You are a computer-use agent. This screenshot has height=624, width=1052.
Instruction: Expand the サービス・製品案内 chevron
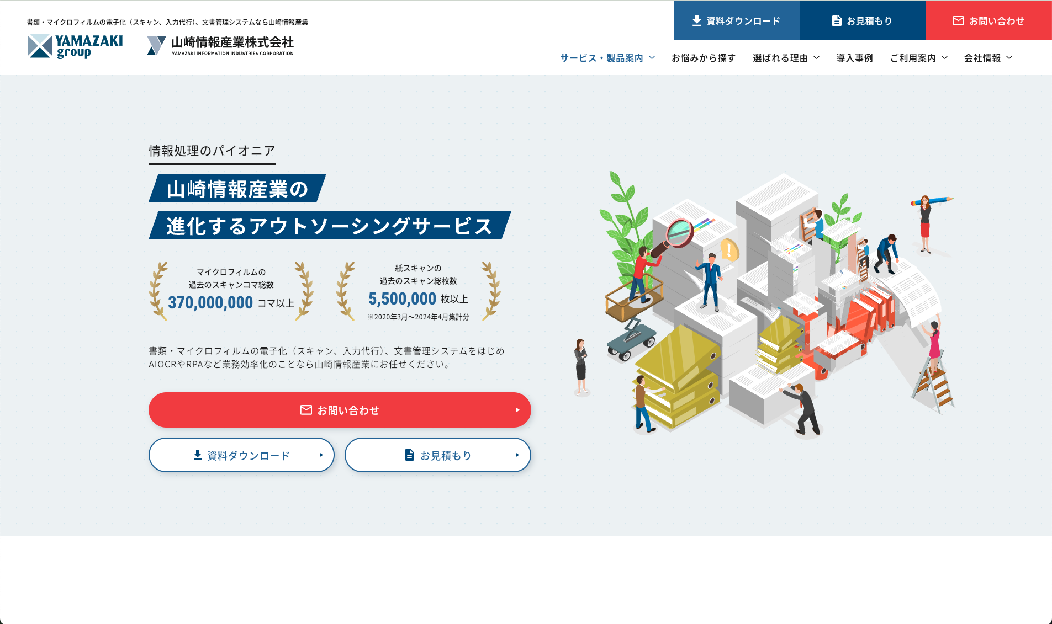tap(652, 58)
